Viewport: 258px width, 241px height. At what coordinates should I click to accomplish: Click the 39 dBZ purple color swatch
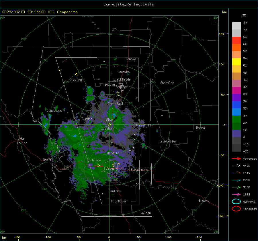[236, 97]
